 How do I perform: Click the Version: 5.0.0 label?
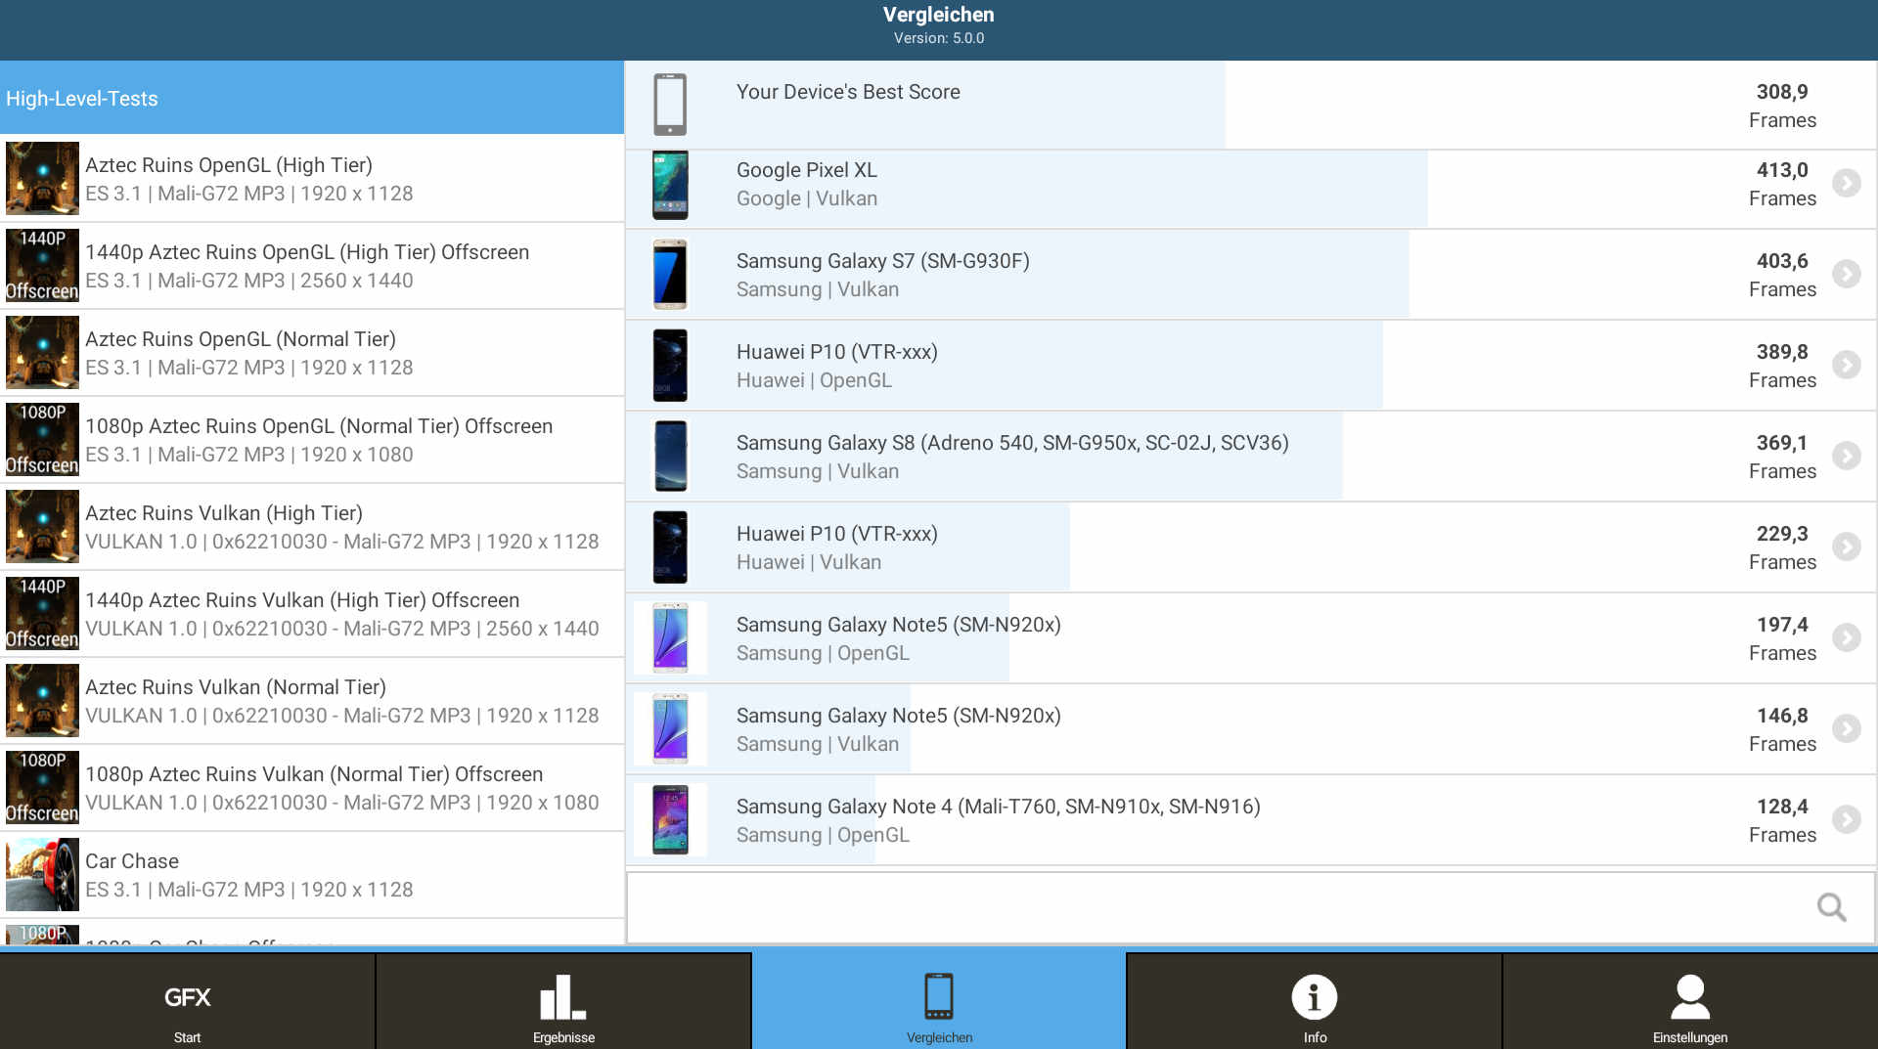click(939, 38)
